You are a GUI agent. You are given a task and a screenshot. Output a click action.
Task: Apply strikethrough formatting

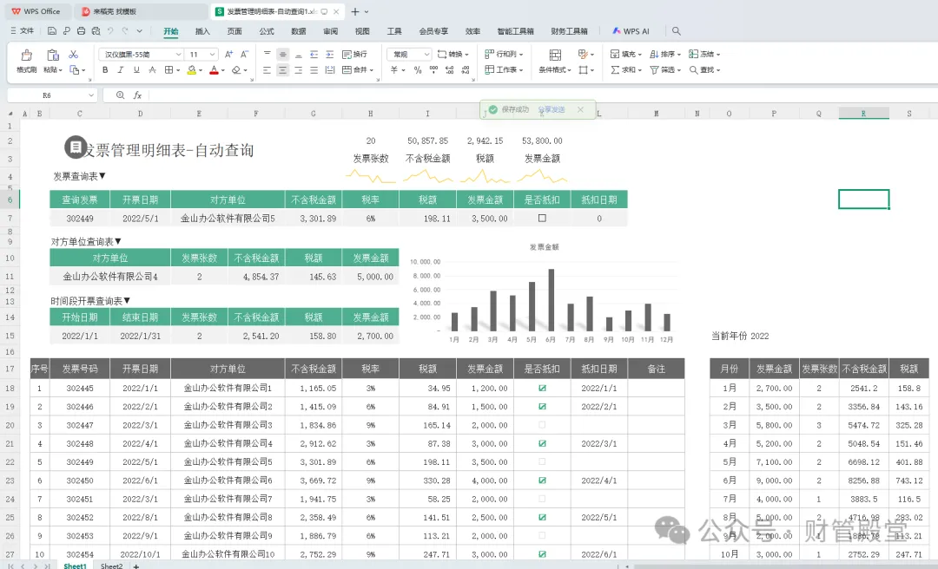click(153, 70)
